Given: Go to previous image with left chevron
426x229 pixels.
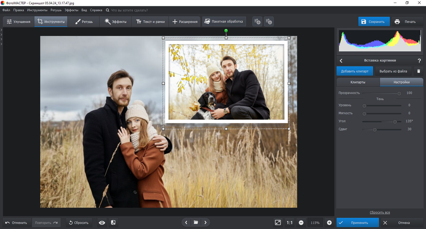Looking at the screenshot, I should [x=186, y=223].
